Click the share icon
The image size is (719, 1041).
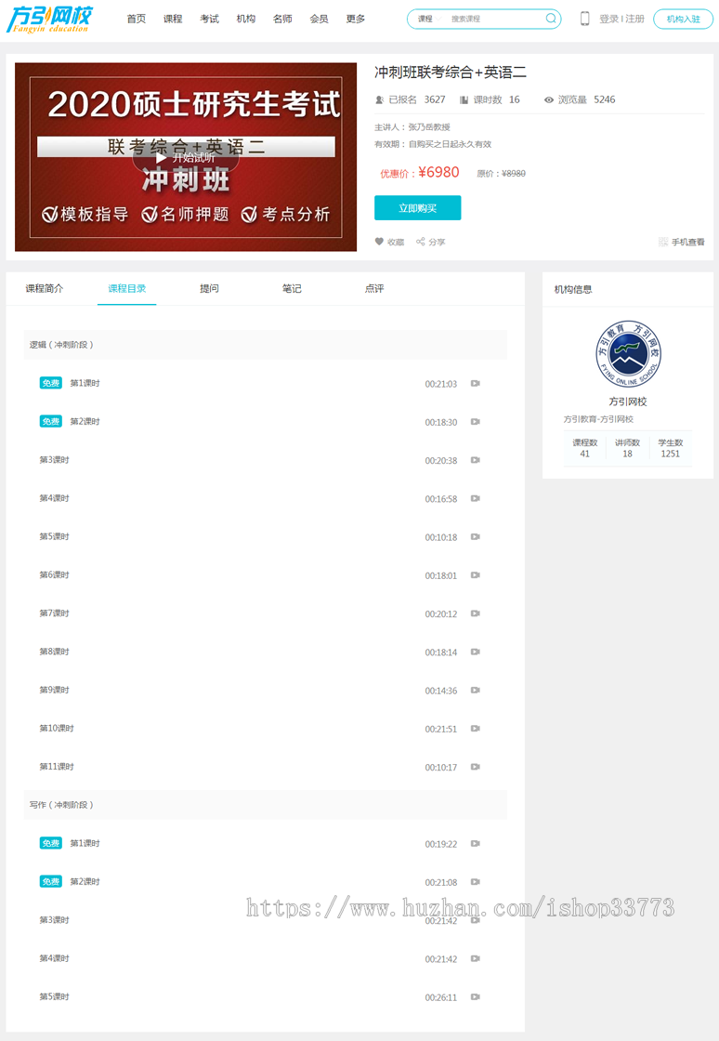coord(421,242)
